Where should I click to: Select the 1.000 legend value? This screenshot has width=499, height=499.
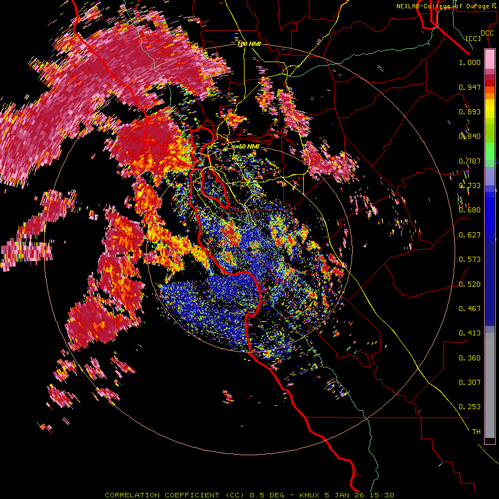coord(470,62)
